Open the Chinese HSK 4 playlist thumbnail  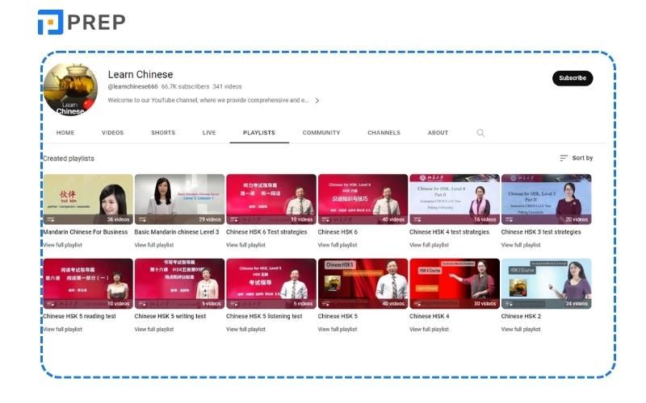(x=455, y=284)
